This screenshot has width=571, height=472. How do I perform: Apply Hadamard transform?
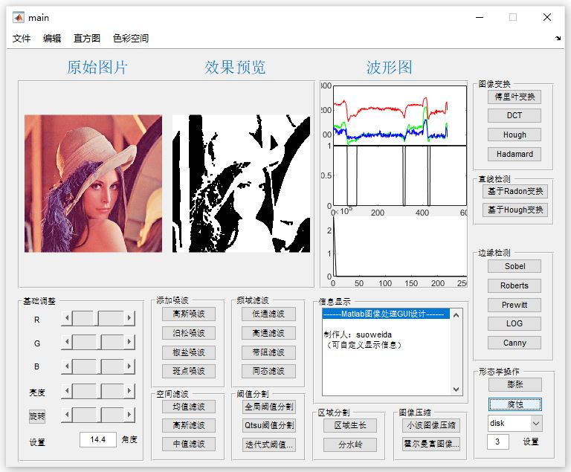[514, 154]
